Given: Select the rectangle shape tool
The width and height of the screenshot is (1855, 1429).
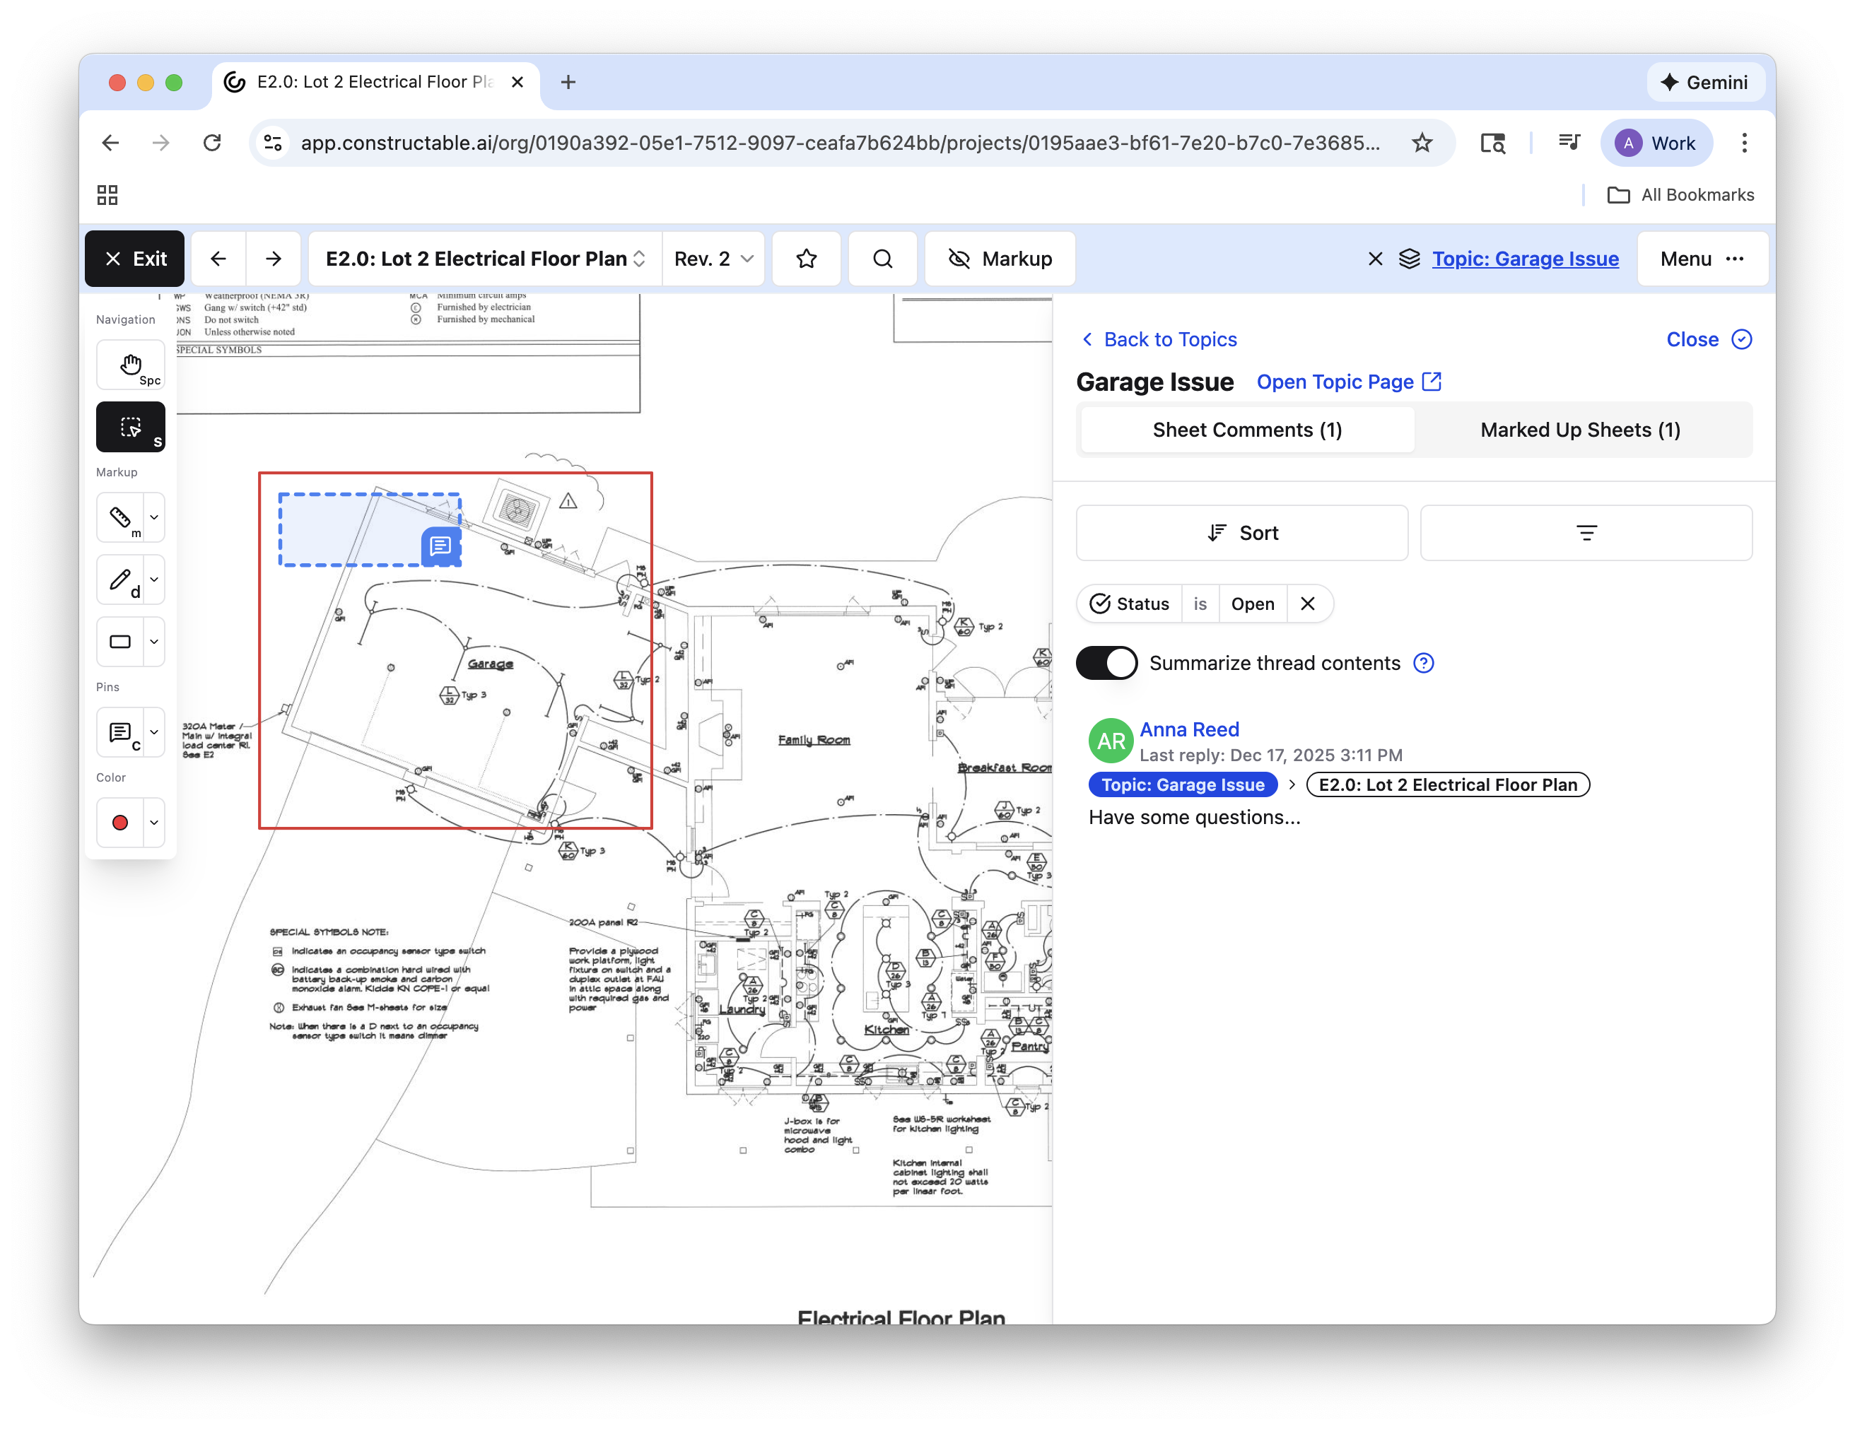Looking at the screenshot, I should (119, 642).
